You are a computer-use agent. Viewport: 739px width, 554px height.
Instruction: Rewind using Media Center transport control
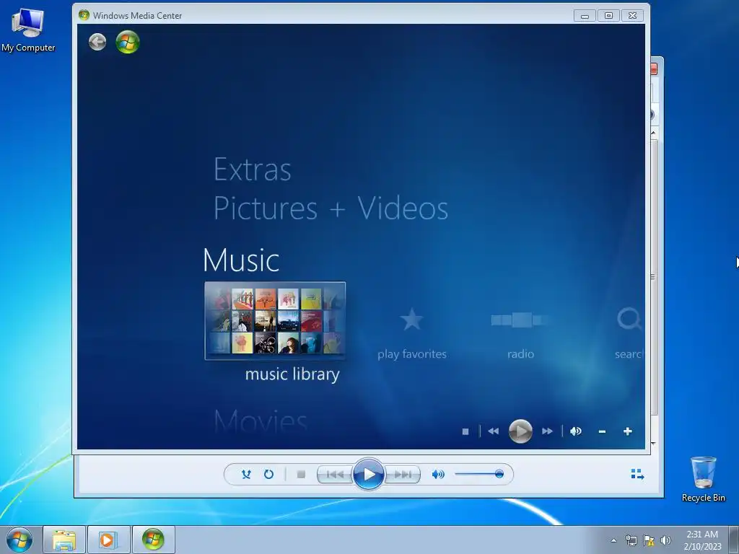[494, 431]
